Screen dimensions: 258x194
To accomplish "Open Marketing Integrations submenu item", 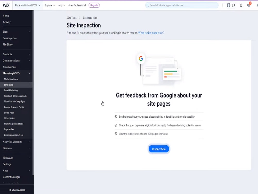I will tap(14, 124).
